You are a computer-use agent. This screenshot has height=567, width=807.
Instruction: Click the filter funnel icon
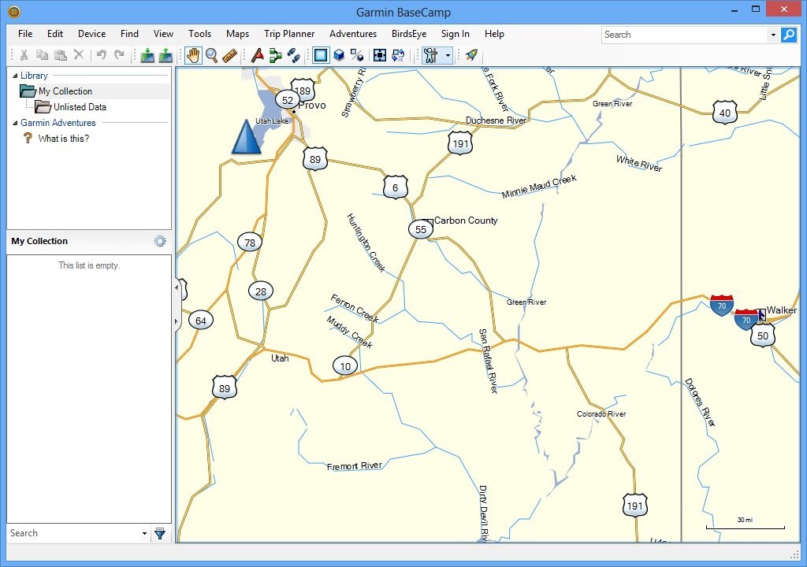click(x=160, y=534)
